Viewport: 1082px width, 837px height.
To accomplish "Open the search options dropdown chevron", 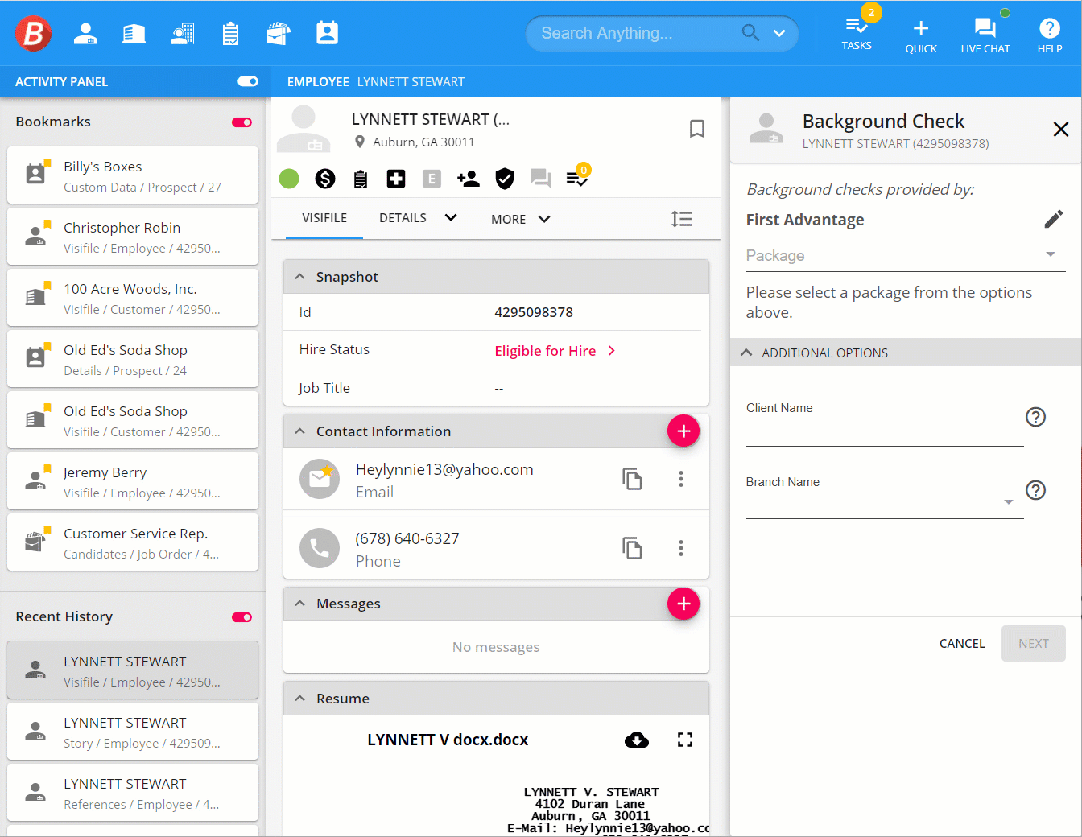I will [779, 33].
